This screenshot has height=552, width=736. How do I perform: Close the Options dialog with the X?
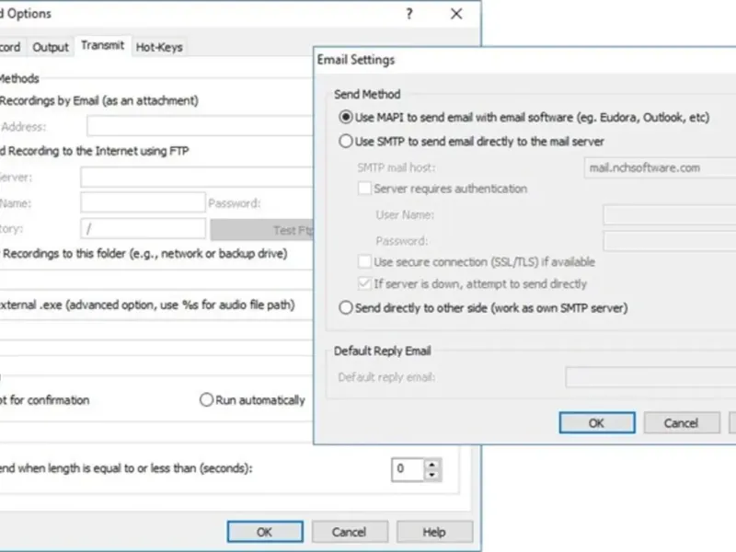coord(456,14)
